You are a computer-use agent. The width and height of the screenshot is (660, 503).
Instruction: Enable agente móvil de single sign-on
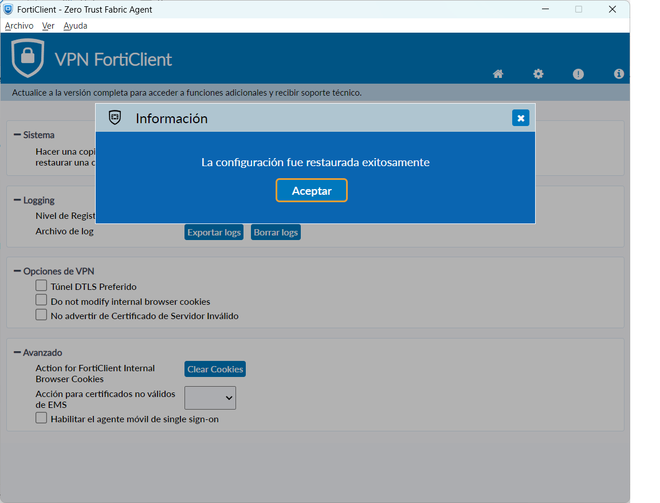(x=41, y=418)
